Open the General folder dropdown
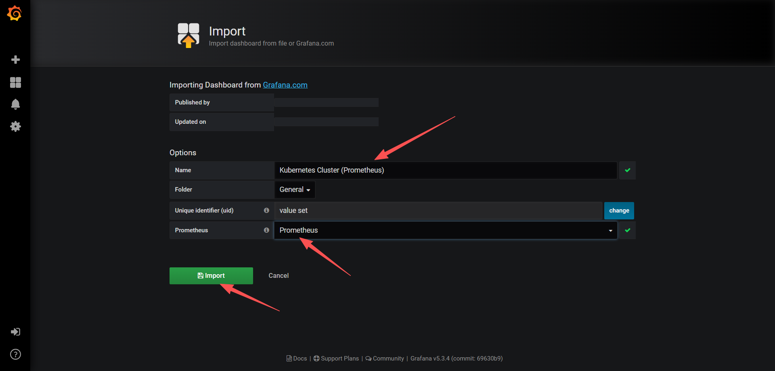This screenshot has height=371, width=775. point(295,190)
